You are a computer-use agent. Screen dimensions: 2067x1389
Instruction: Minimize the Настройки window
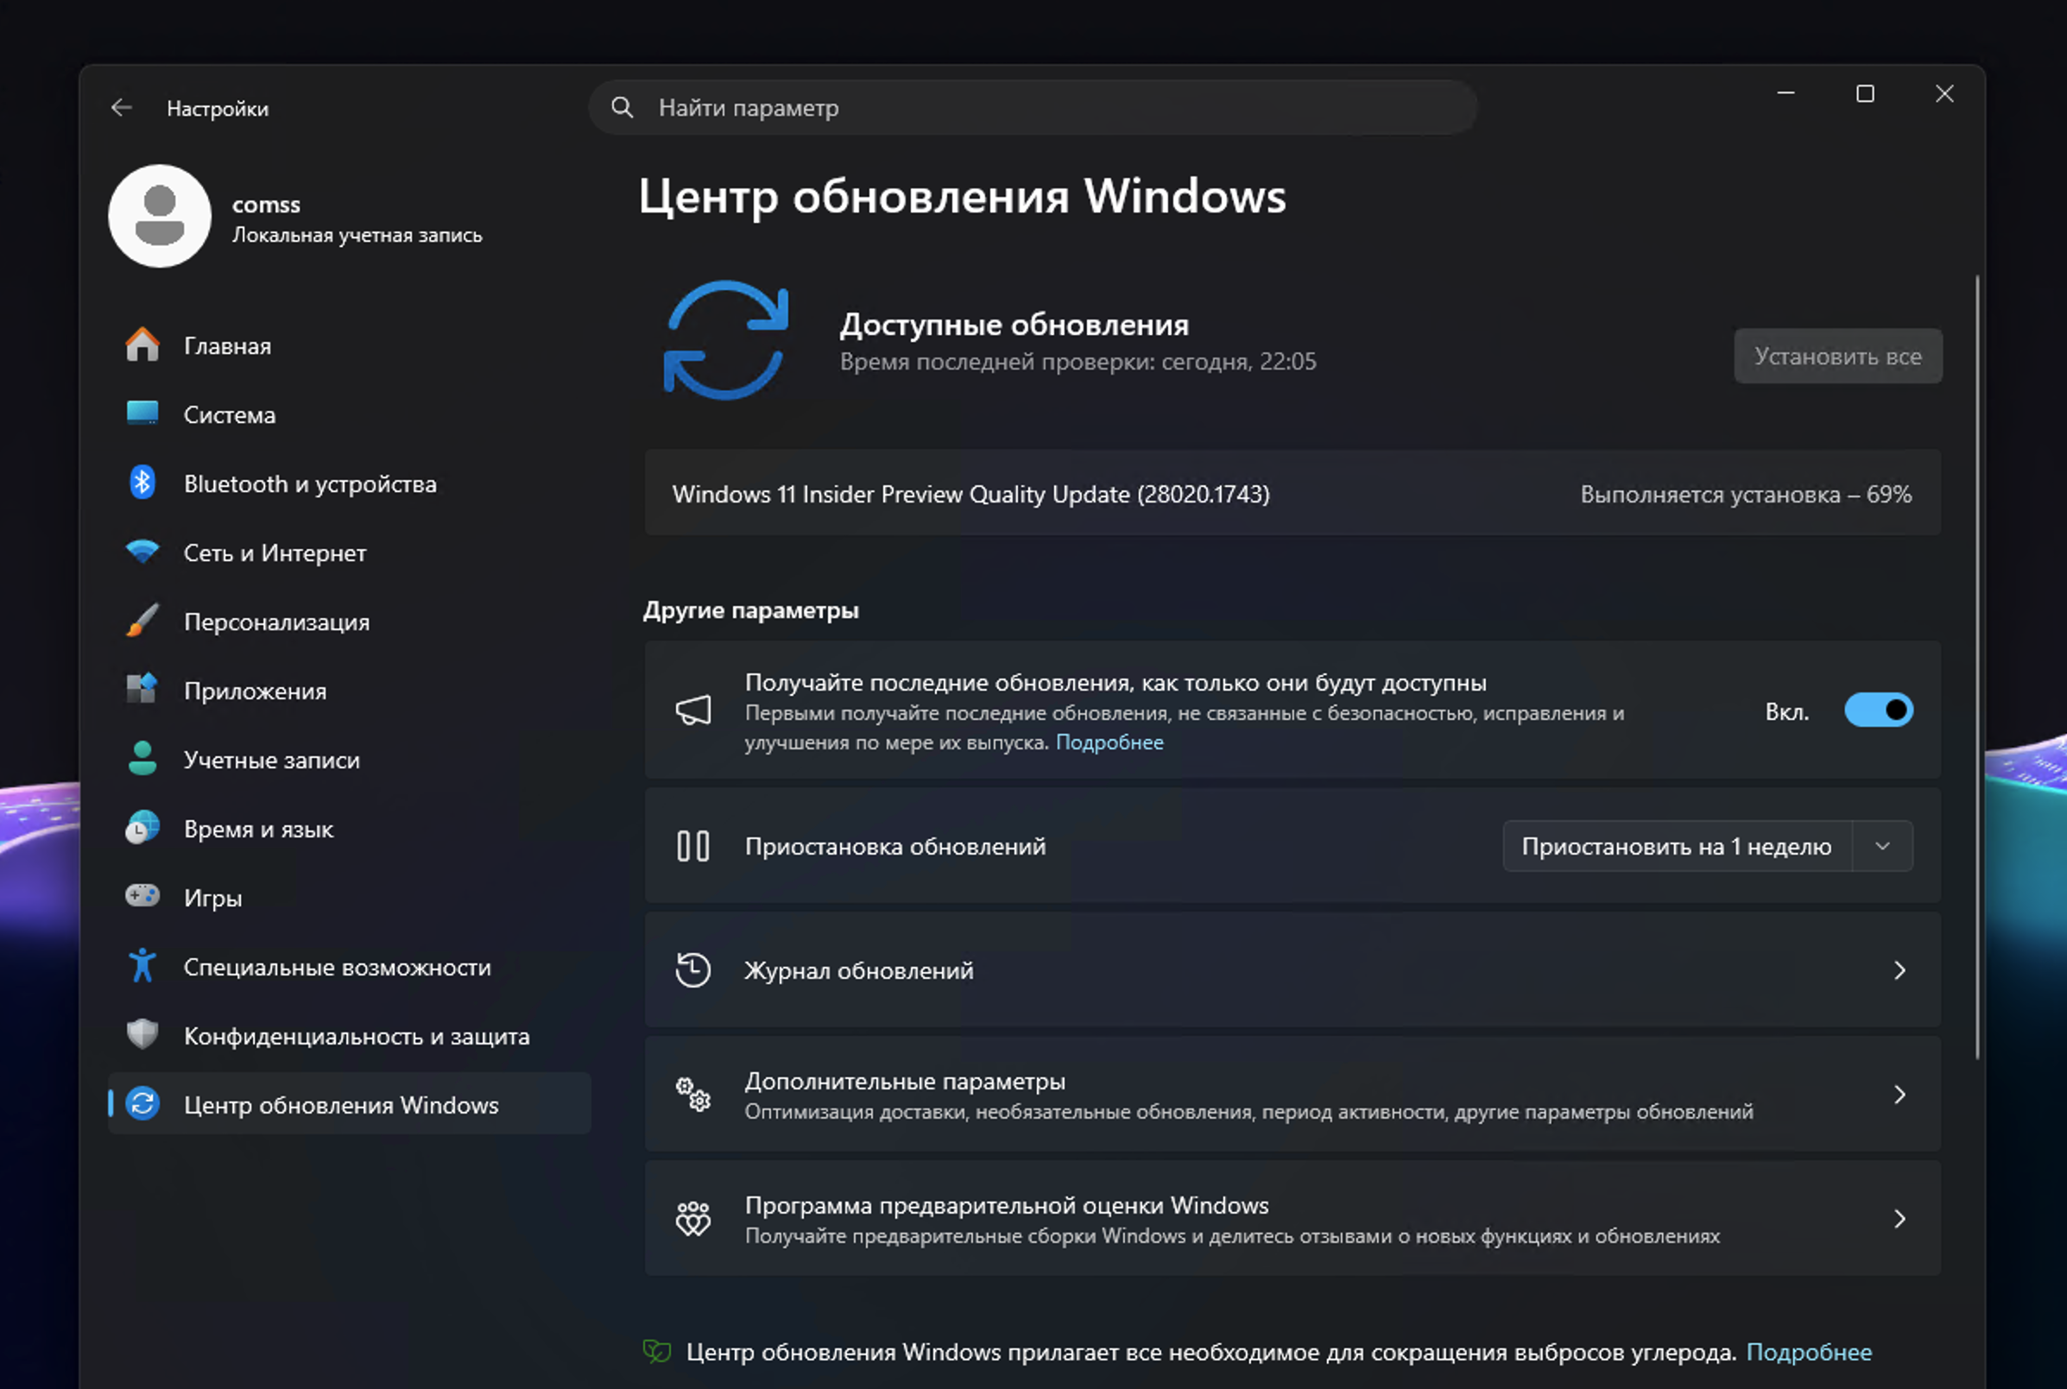point(1786,93)
